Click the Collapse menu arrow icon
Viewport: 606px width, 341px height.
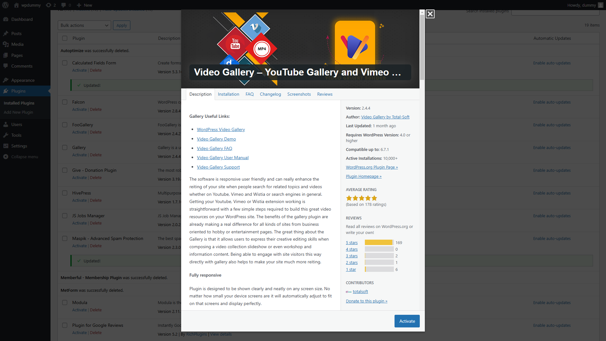point(6,157)
